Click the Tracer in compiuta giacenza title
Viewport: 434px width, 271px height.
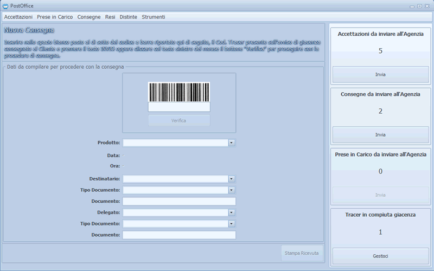point(380,215)
